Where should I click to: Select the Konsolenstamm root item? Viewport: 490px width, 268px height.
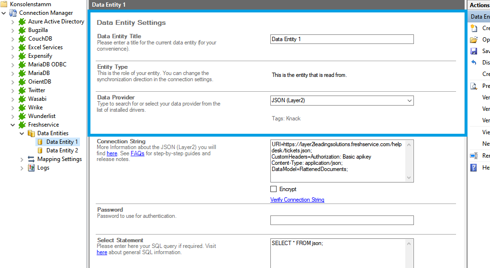30,4
